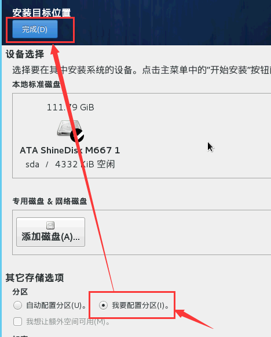
Task: Click the 安装目标位置 page title
Action: pyautogui.click(x=41, y=13)
